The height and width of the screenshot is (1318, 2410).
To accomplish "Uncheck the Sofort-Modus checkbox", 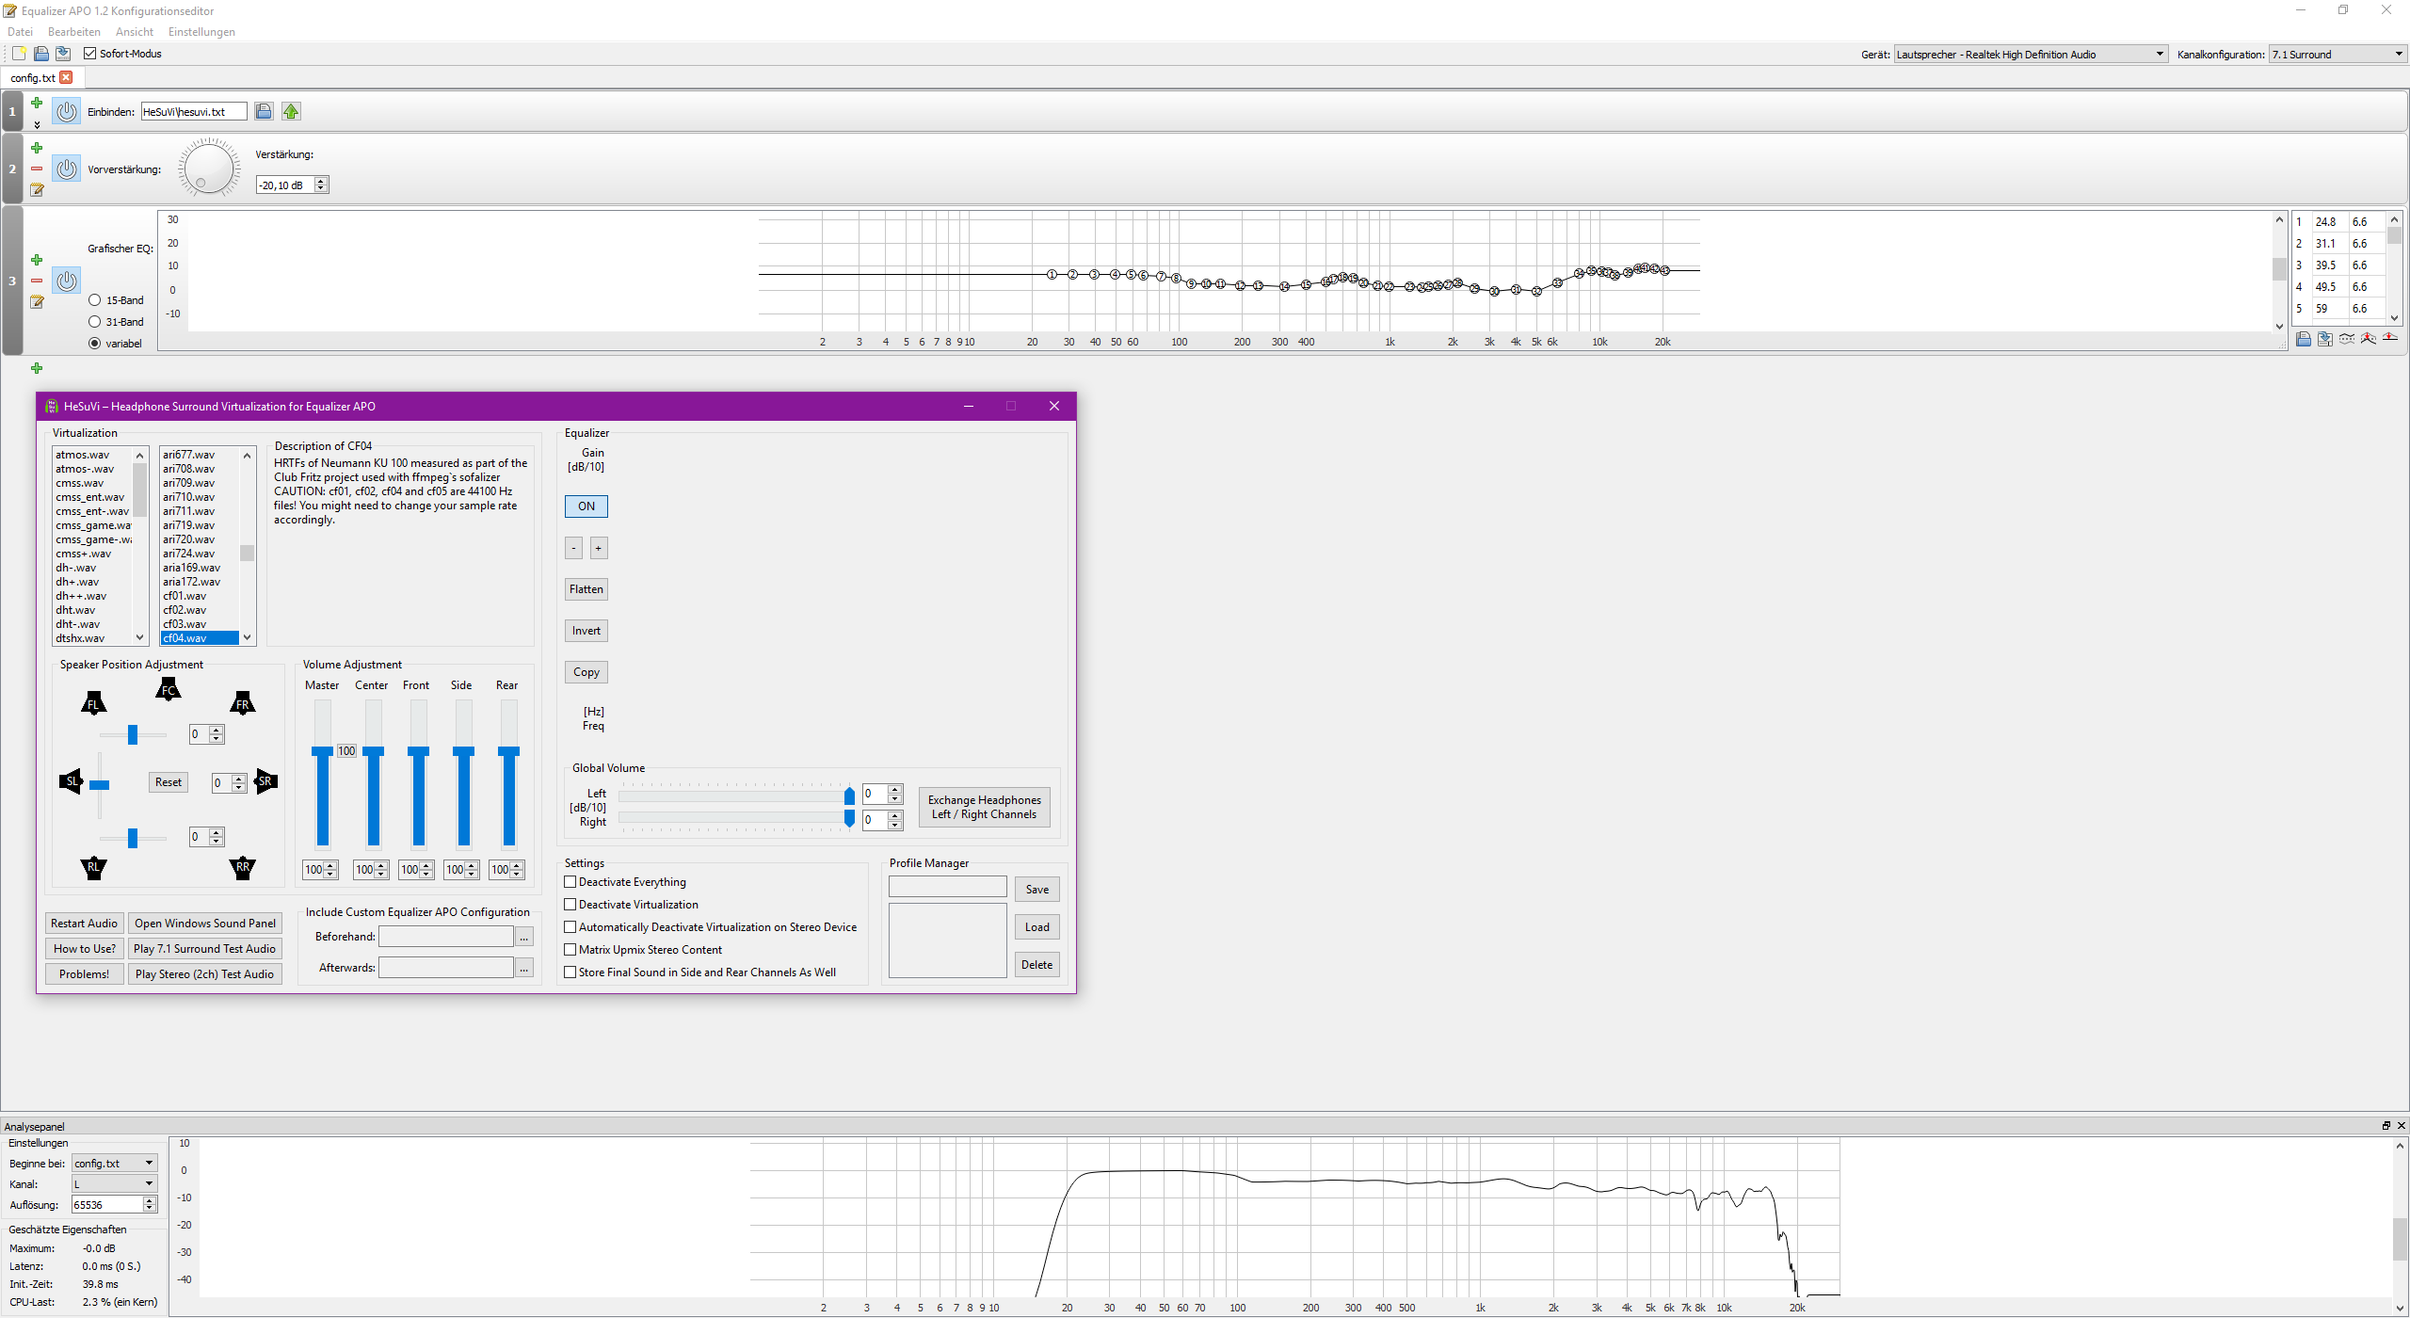I will [90, 54].
